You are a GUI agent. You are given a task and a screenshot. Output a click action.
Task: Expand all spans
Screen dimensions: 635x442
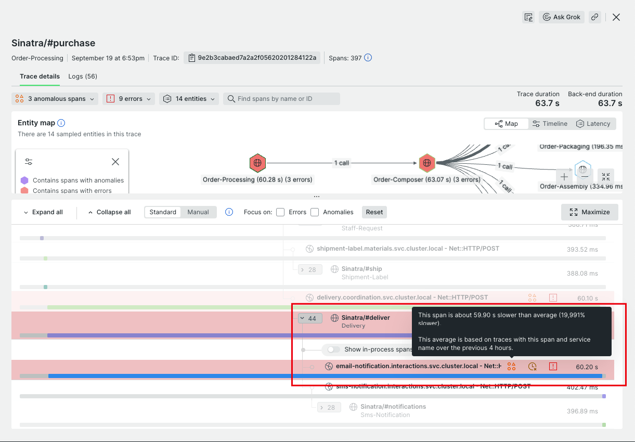[43, 212]
